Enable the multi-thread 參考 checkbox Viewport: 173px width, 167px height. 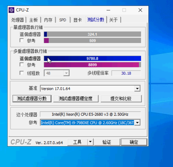tap(22, 65)
